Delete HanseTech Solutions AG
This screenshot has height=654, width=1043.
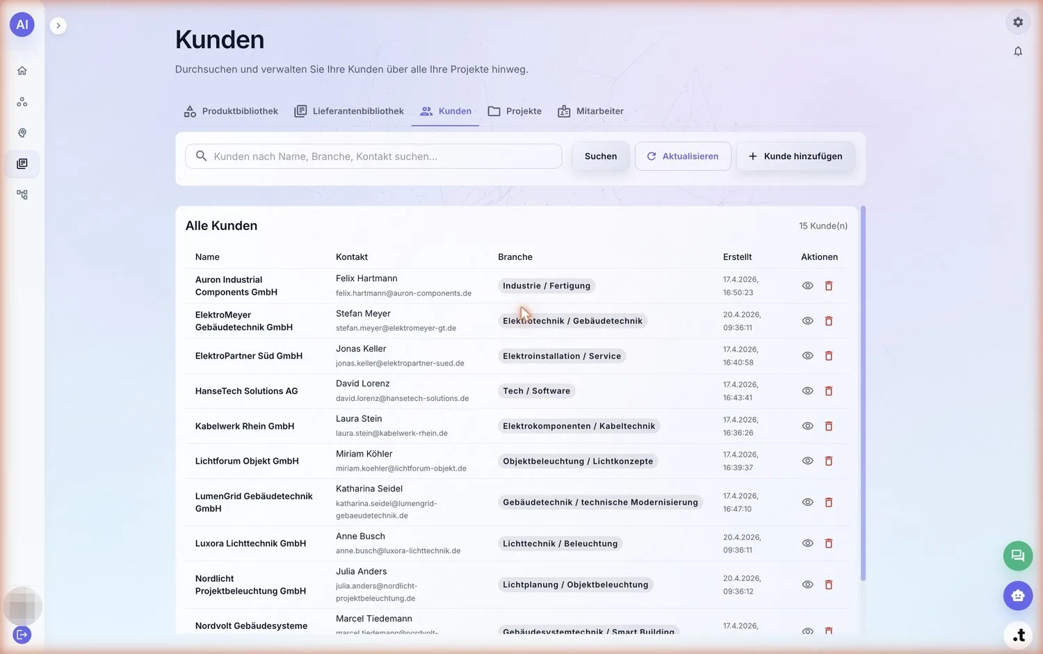(x=829, y=391)
